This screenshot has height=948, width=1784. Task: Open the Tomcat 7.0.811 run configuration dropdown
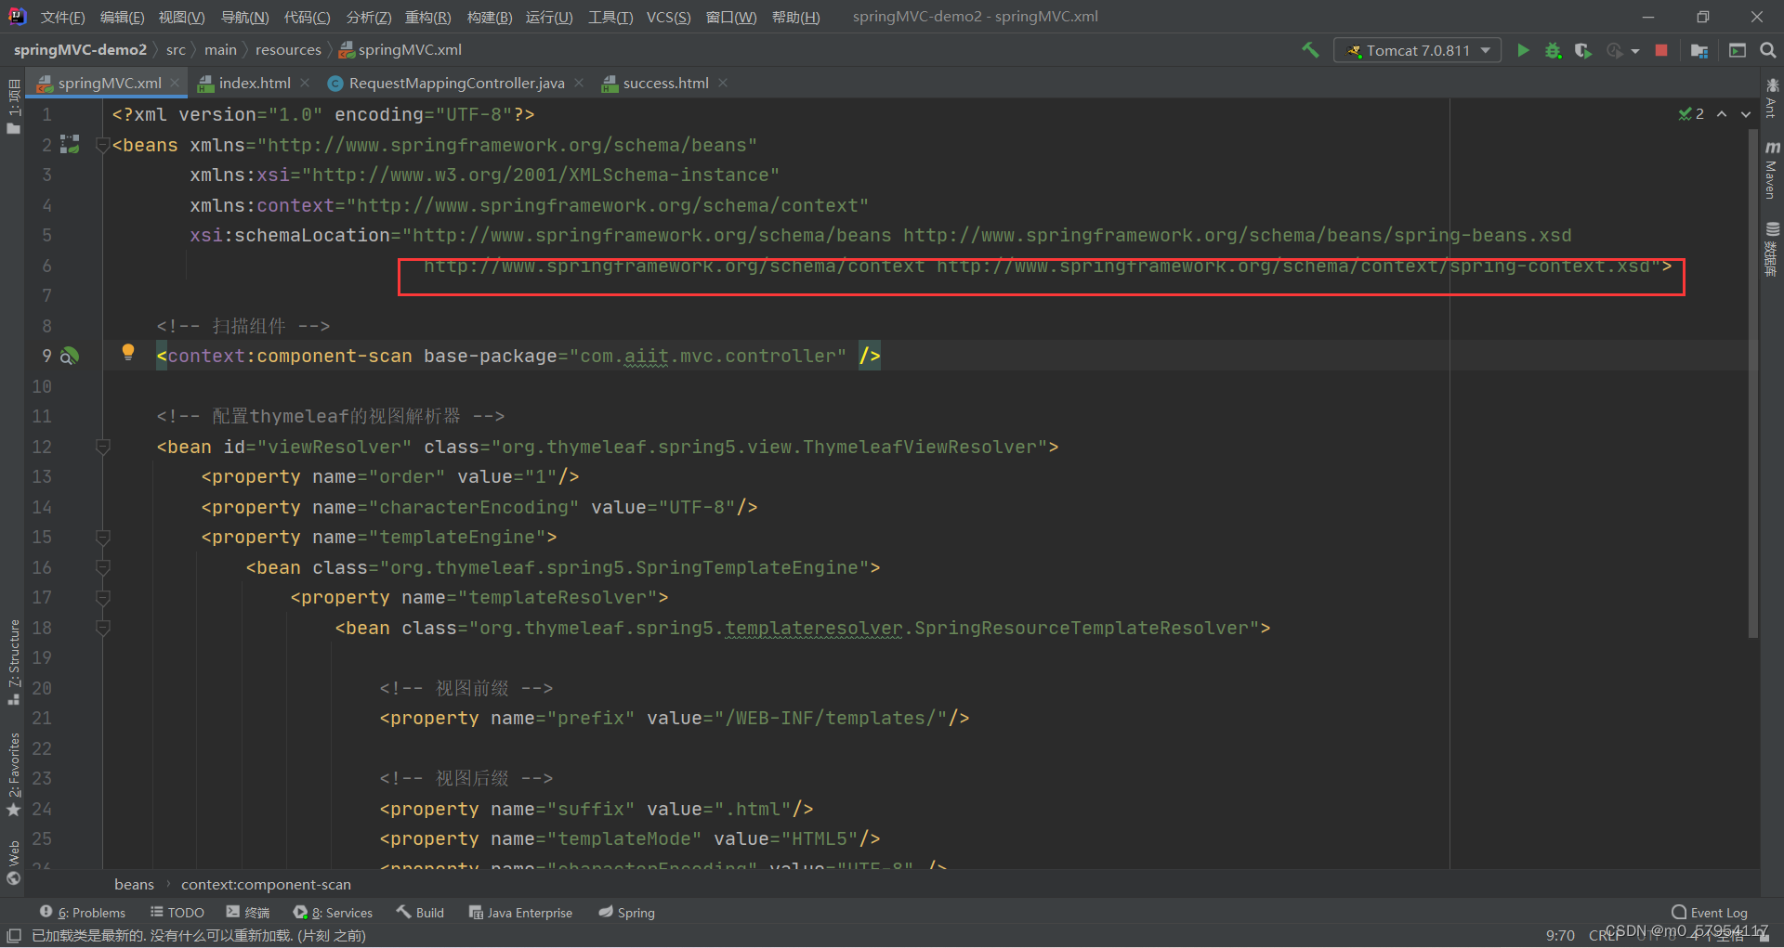point(1417,50)
